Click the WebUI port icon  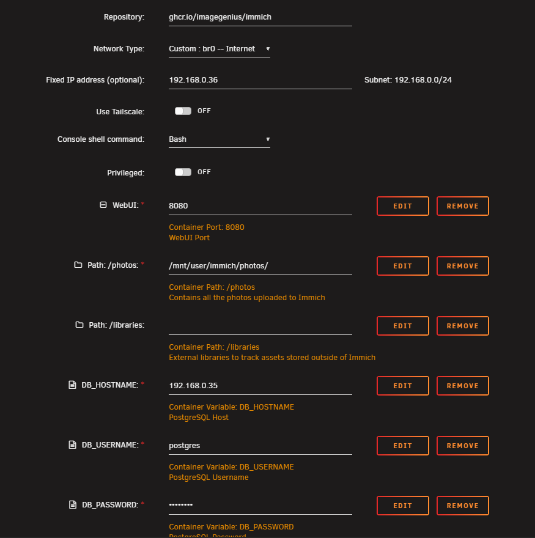[103, 205]
